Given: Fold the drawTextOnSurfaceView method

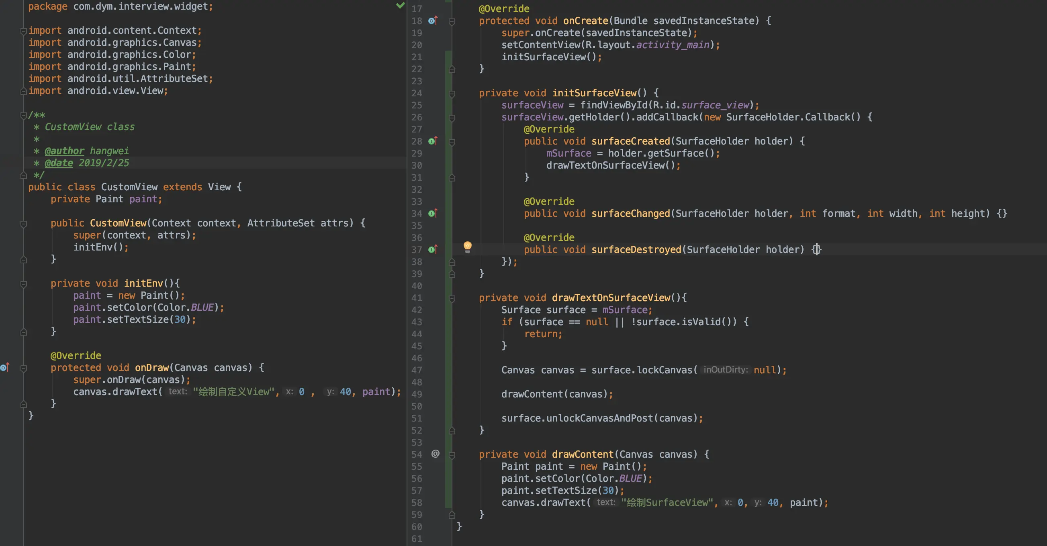Looking at the screenshot, I should 452,299.
